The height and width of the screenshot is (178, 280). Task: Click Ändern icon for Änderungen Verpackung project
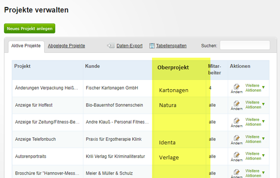tap(237, 87)
